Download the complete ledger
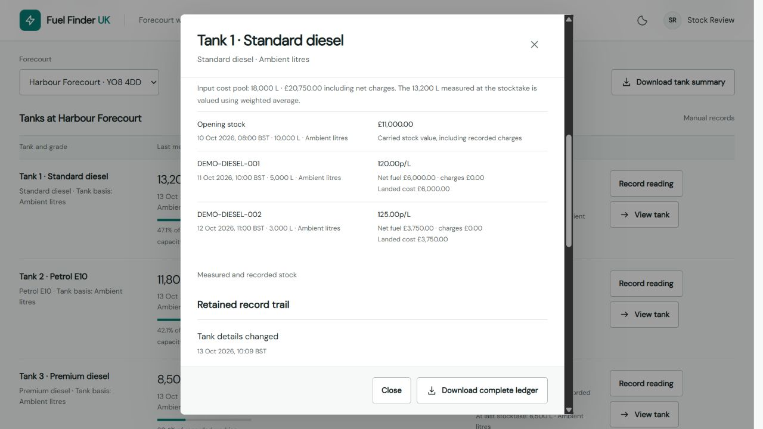 coord(482,390)
